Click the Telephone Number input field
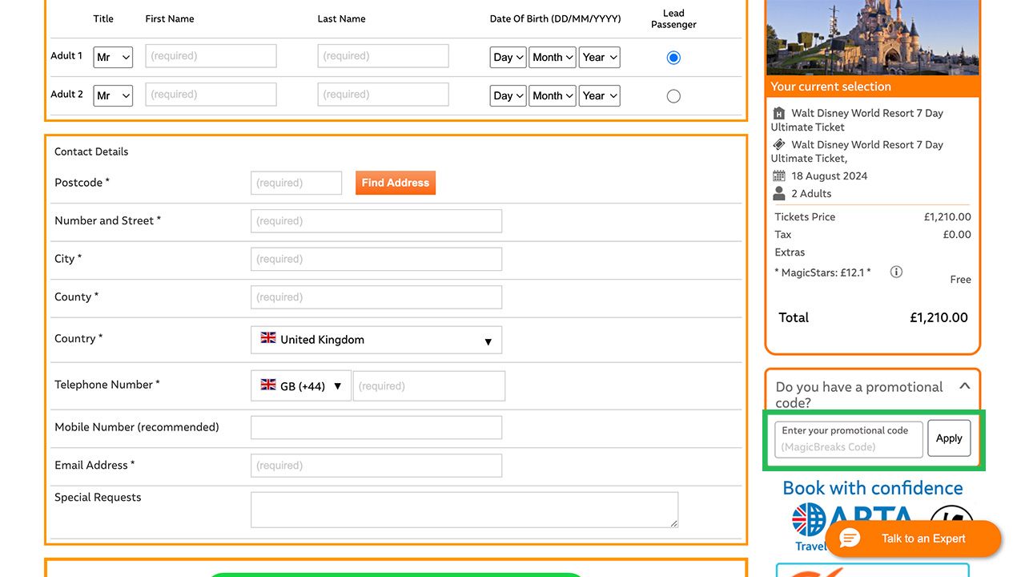1025x577 pixels. 429,385
